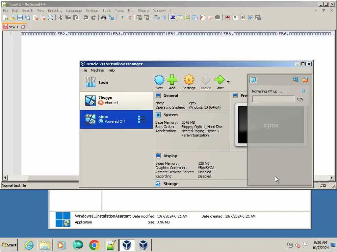The width and height of the screenshot is (337, 252).
Task: Click Notepad++ Save All toolbar icon
Action: click(x=28, y=18)
